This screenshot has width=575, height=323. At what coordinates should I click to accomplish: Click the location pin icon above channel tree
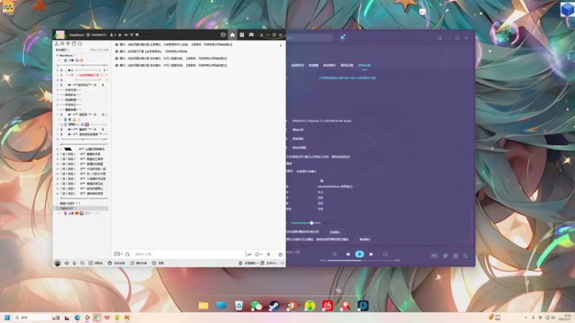[68, 44]
